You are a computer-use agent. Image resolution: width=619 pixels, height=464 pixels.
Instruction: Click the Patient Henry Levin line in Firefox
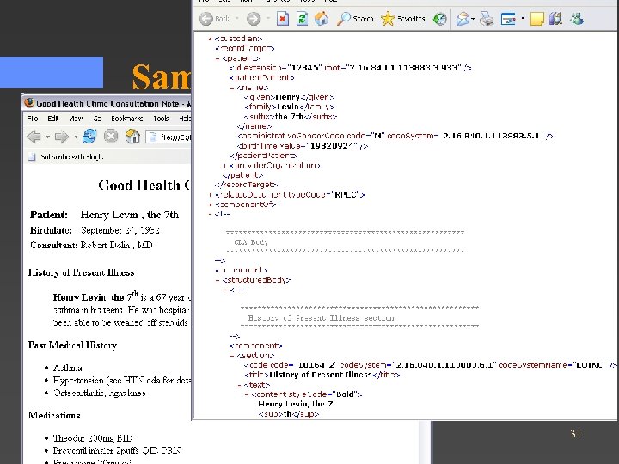104,215
